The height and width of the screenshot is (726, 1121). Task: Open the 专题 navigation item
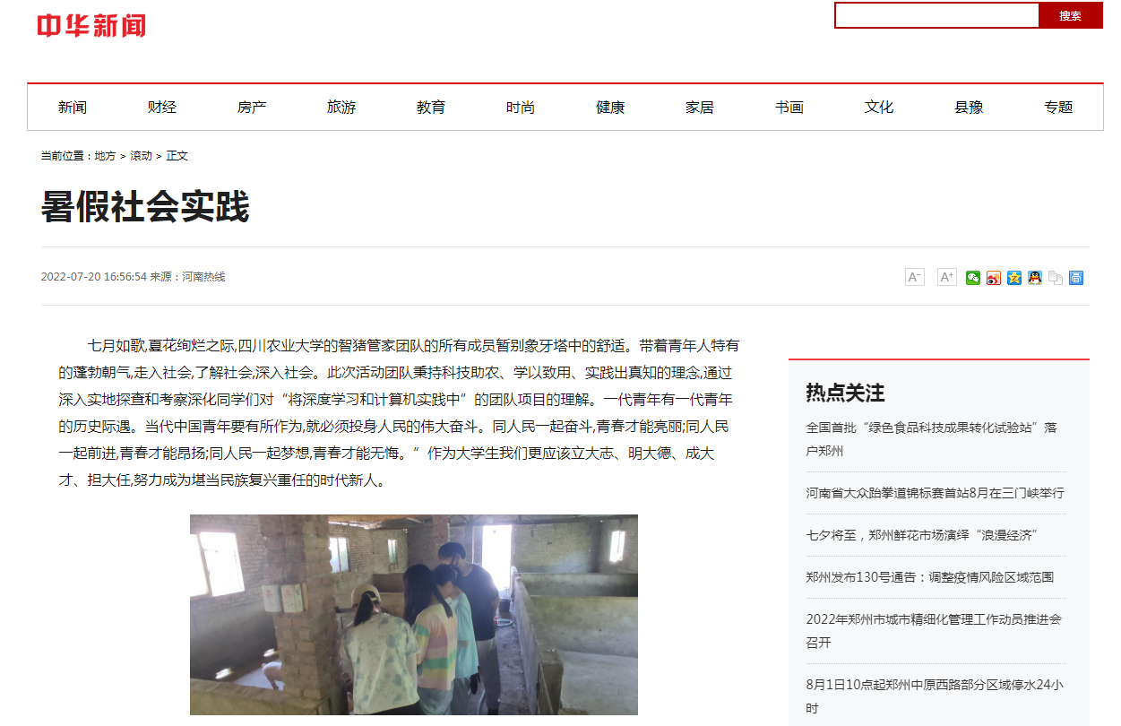tap(1058, 108)
